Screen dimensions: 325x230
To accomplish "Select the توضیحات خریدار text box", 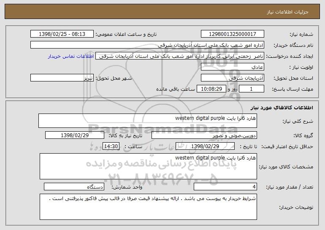I will tap(148, 207).
